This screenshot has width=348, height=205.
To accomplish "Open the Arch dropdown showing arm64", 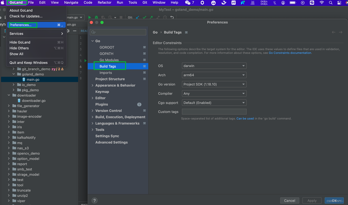I will [x=214, y=75].
